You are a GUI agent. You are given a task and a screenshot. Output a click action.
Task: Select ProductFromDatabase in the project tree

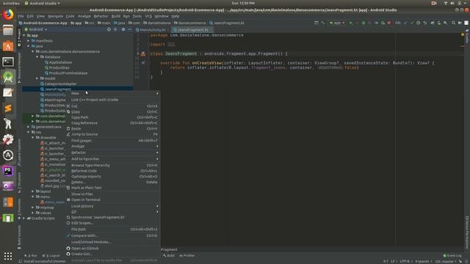68,73
